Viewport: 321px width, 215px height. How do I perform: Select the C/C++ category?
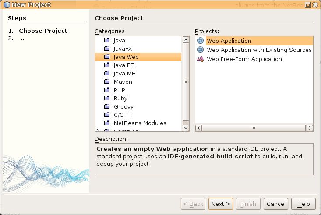tap(123, 115)
